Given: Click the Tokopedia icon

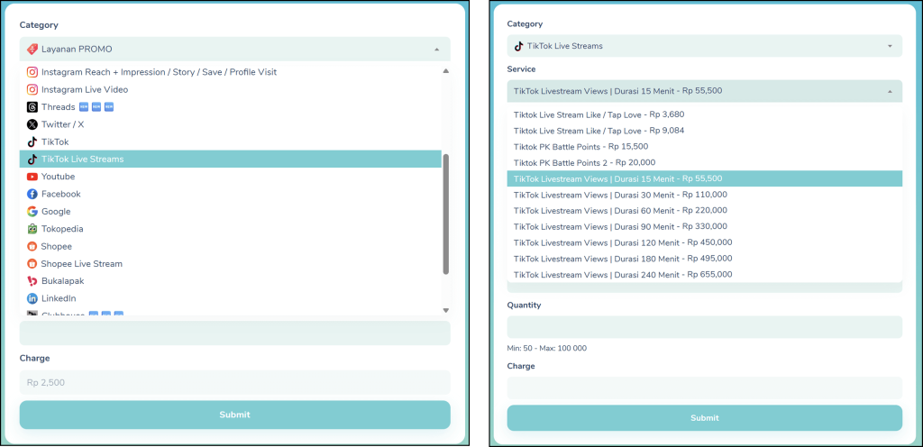Looking at the screenshot, I should point(32,229).
